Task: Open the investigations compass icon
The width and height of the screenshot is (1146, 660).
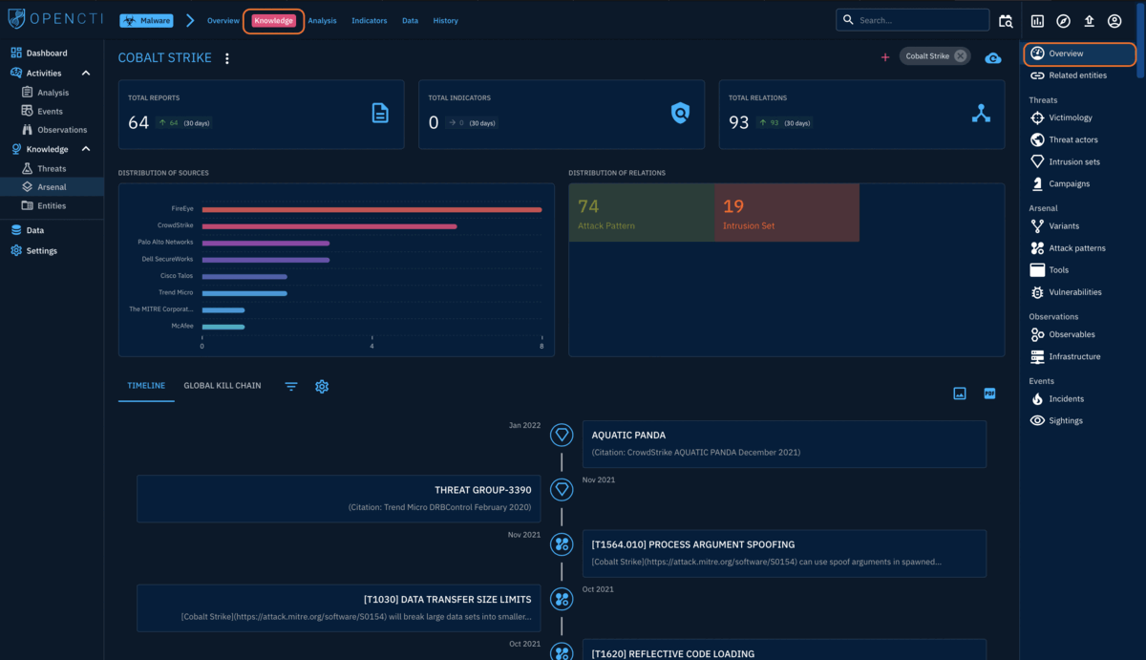Action: click(x=1063, y=21)
